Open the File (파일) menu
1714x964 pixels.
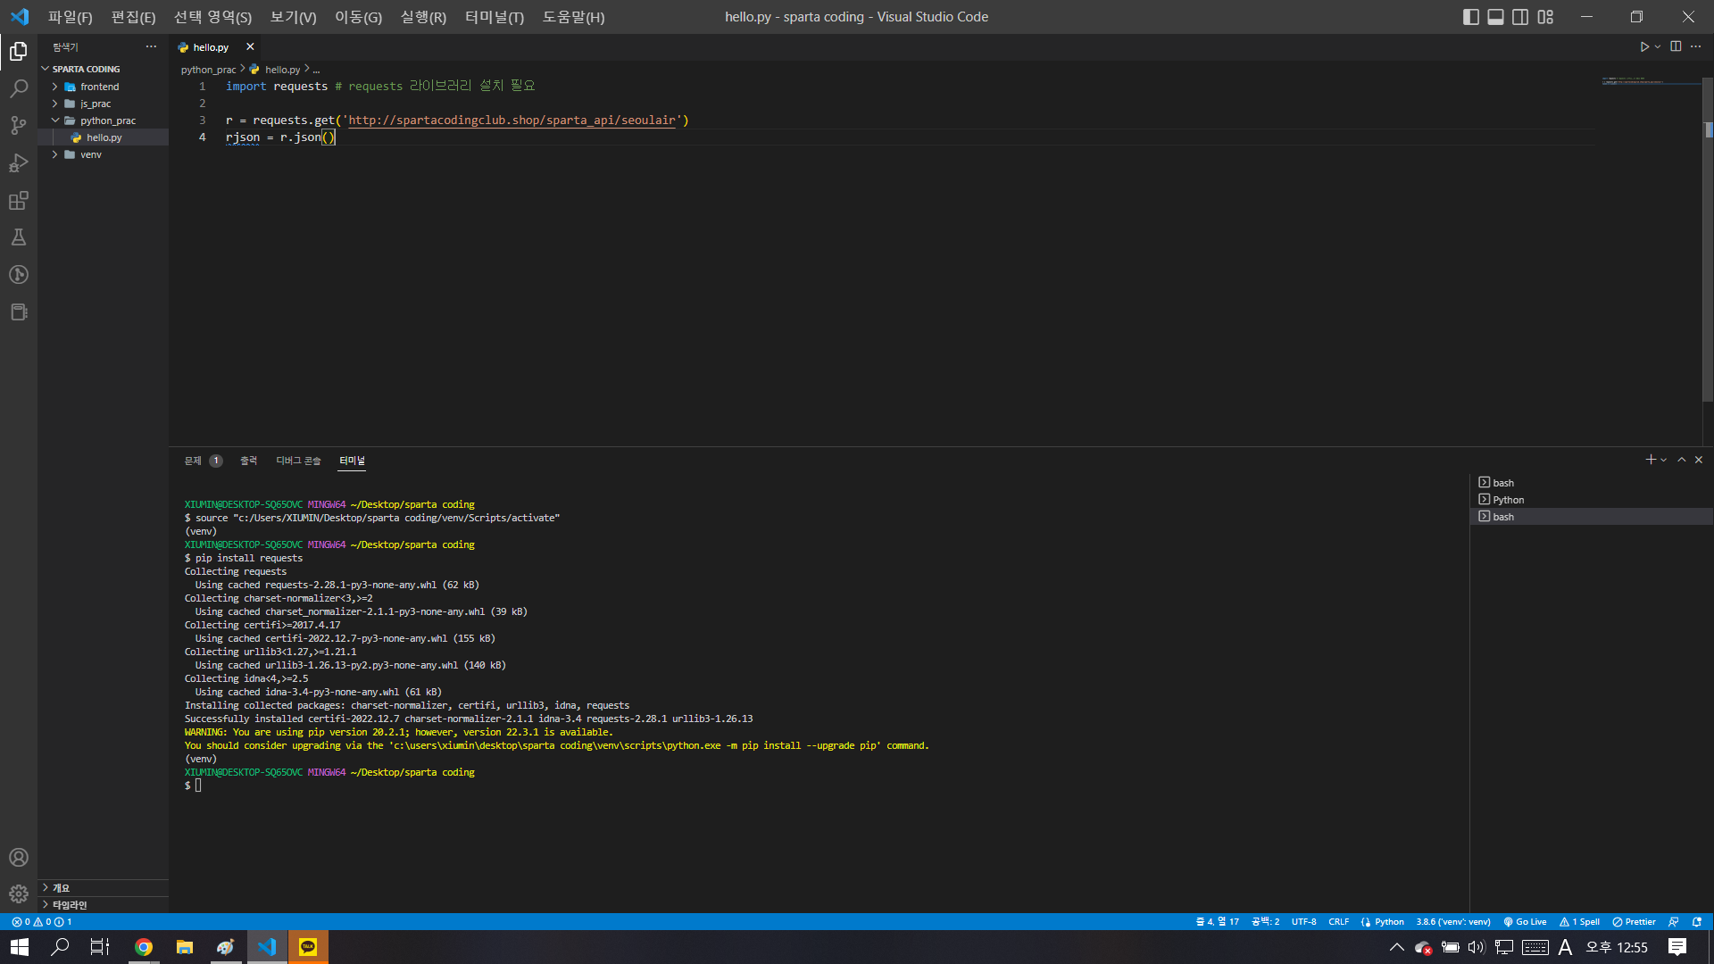coord(70,17)
